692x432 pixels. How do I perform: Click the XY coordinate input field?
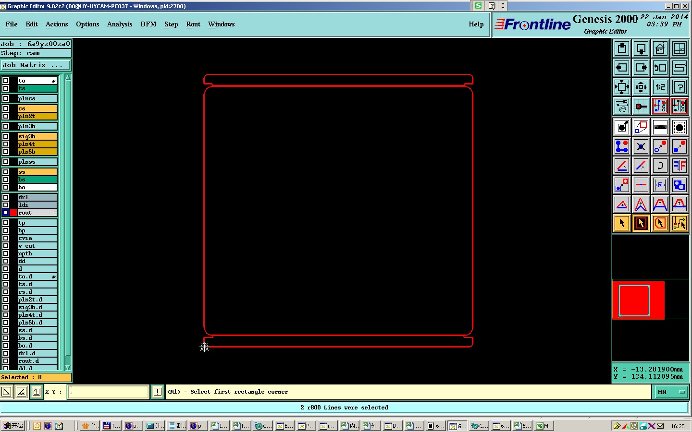coord(109,392)
